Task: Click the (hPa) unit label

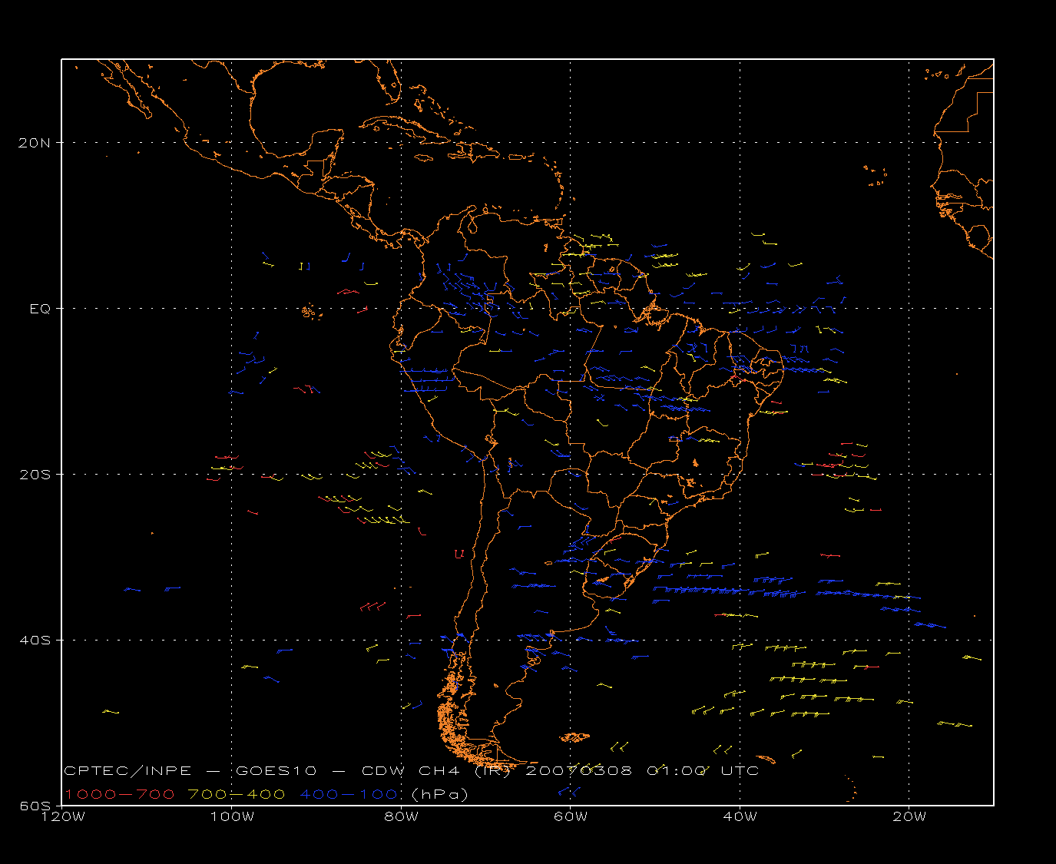Action: (440, 794)
